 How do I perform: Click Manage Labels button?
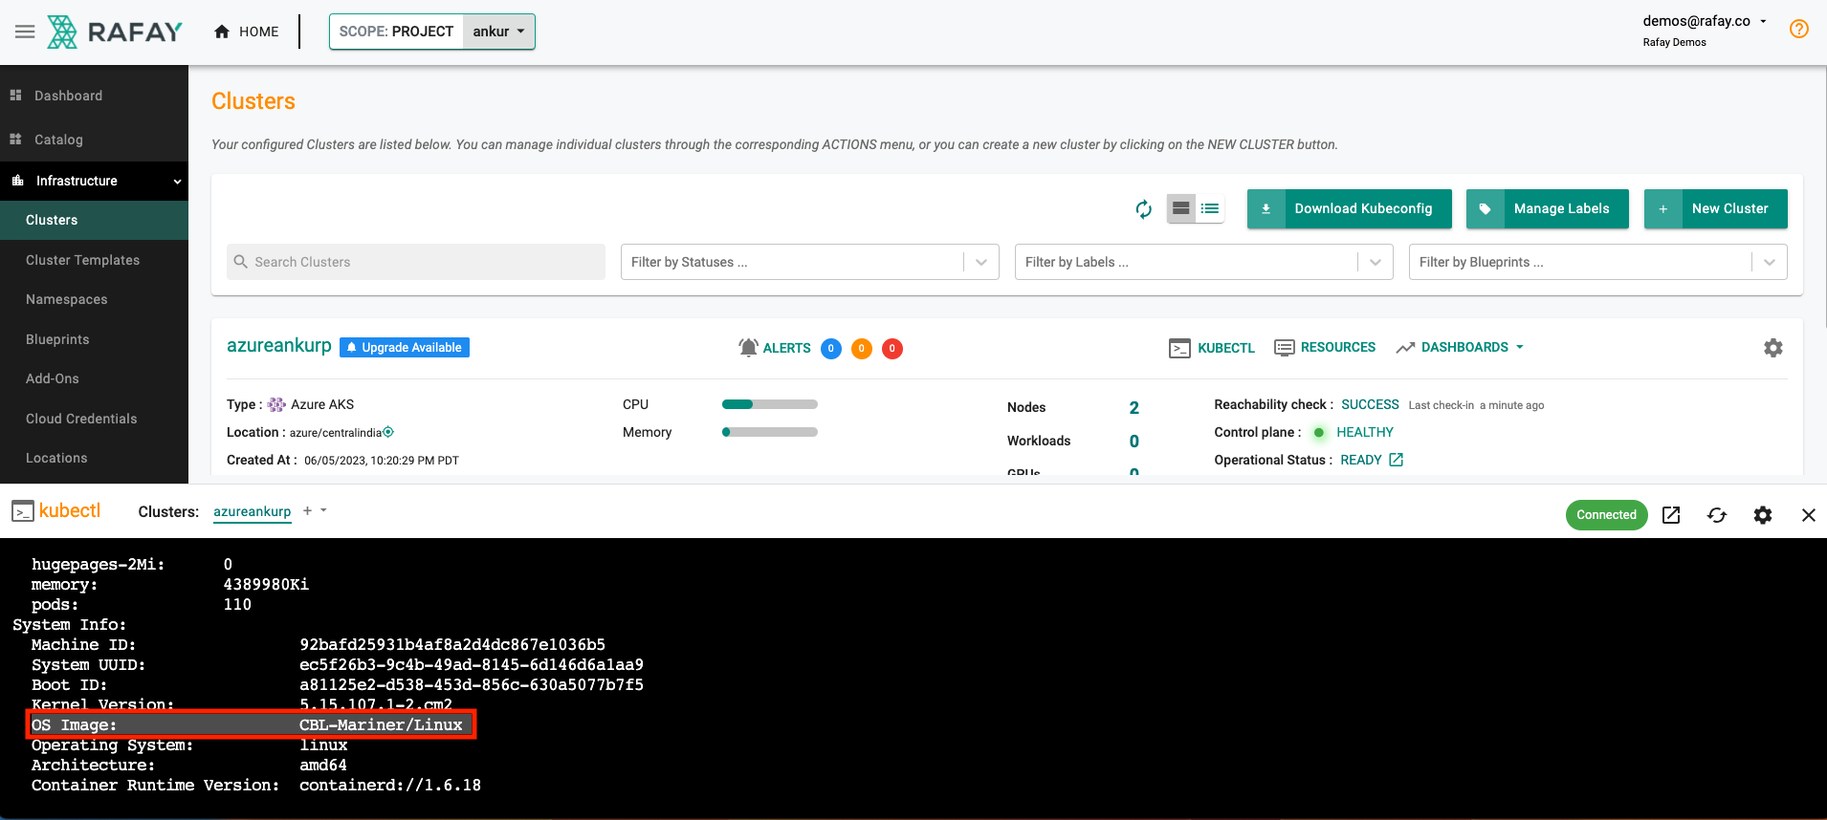tap(1547, 208)
